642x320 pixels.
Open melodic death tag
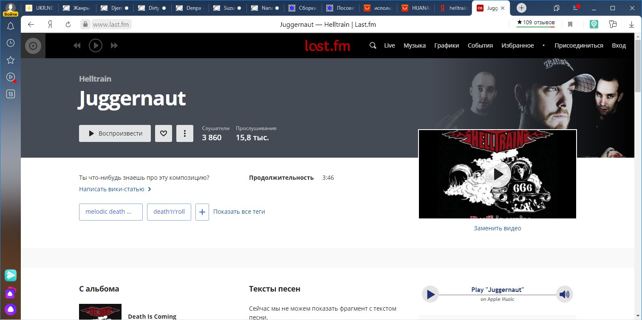tap(111, 212)
